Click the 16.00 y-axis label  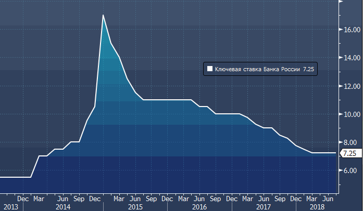coord(350,30)
